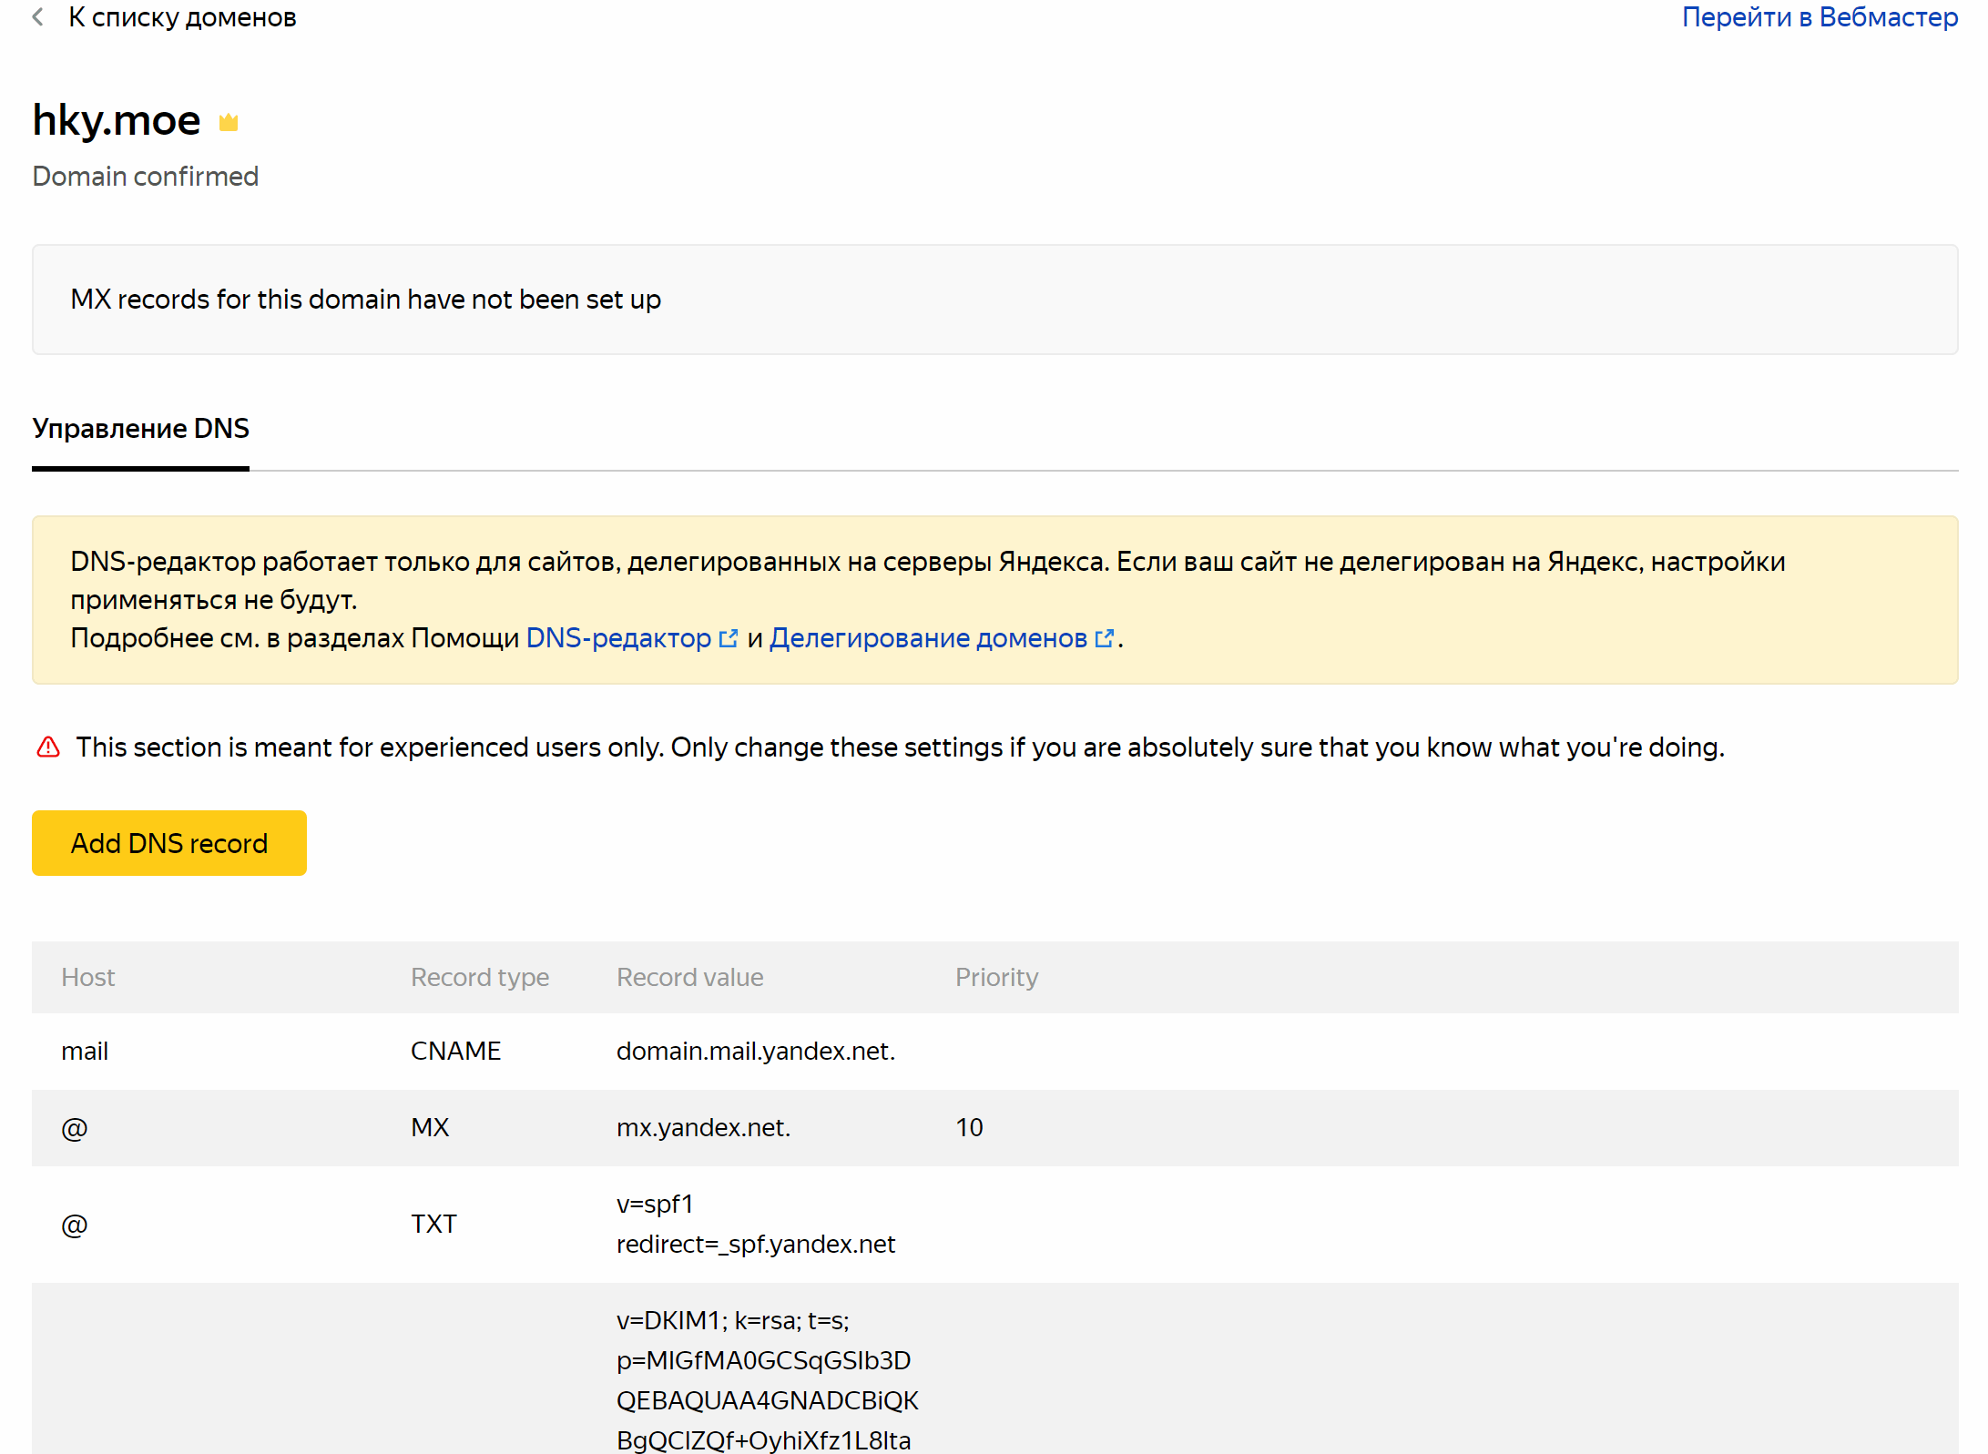Click the 'Priority' column header
This screenshot has width=1988, height=1454.
(997, 977)
